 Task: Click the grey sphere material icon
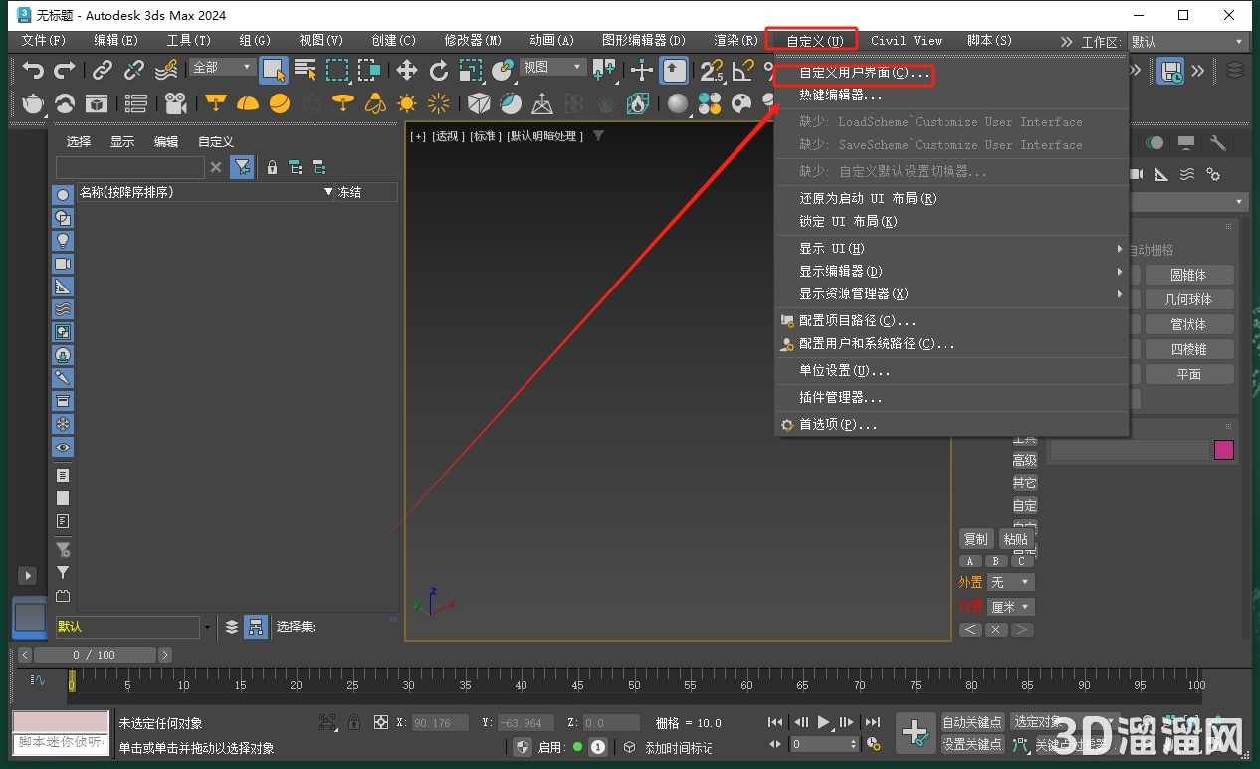click(678, 103)
